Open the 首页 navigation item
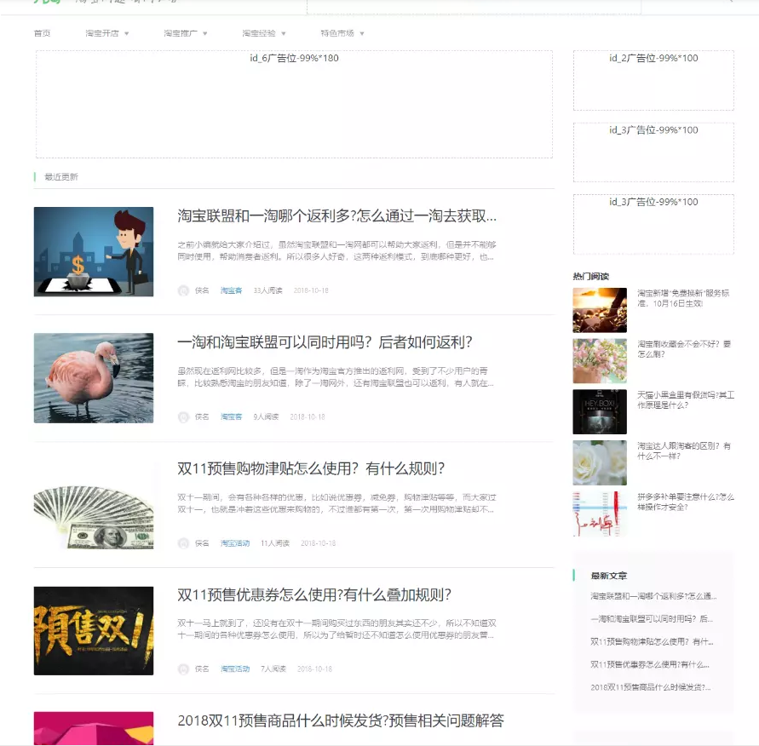759x746 pixels. (42, 33)
